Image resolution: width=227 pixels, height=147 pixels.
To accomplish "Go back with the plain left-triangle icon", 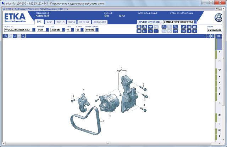I will click(x=195, y=31).
